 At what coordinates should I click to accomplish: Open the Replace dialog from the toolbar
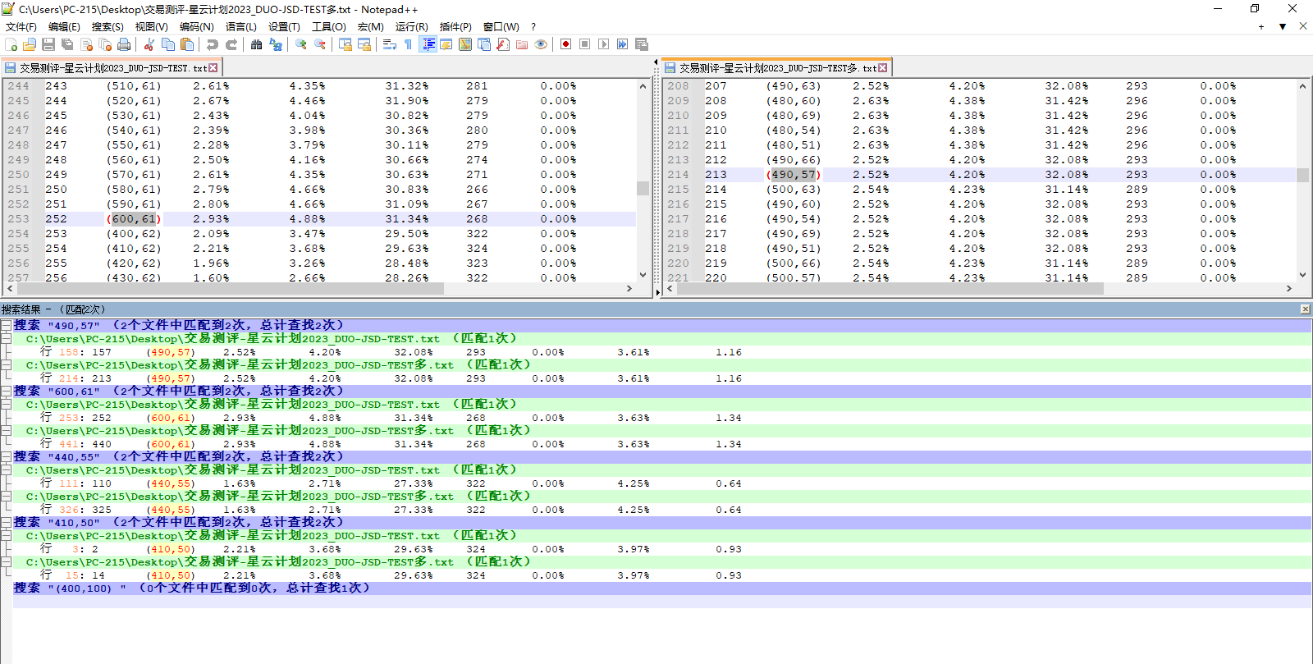tap(276, 44)
